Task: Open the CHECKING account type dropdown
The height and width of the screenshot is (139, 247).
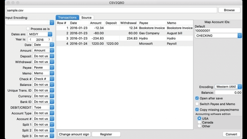Action: coord(218,36)
